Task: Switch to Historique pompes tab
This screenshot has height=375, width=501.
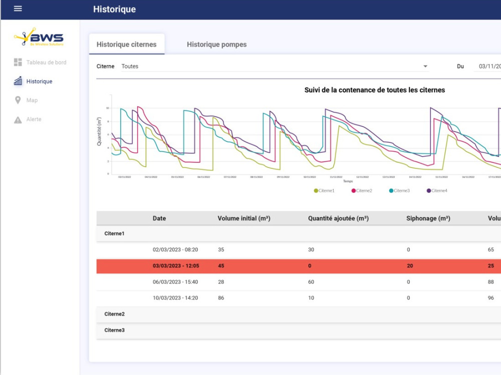Action: (216, 44)
